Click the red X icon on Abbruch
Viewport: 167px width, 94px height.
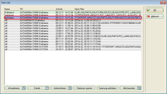149,16
